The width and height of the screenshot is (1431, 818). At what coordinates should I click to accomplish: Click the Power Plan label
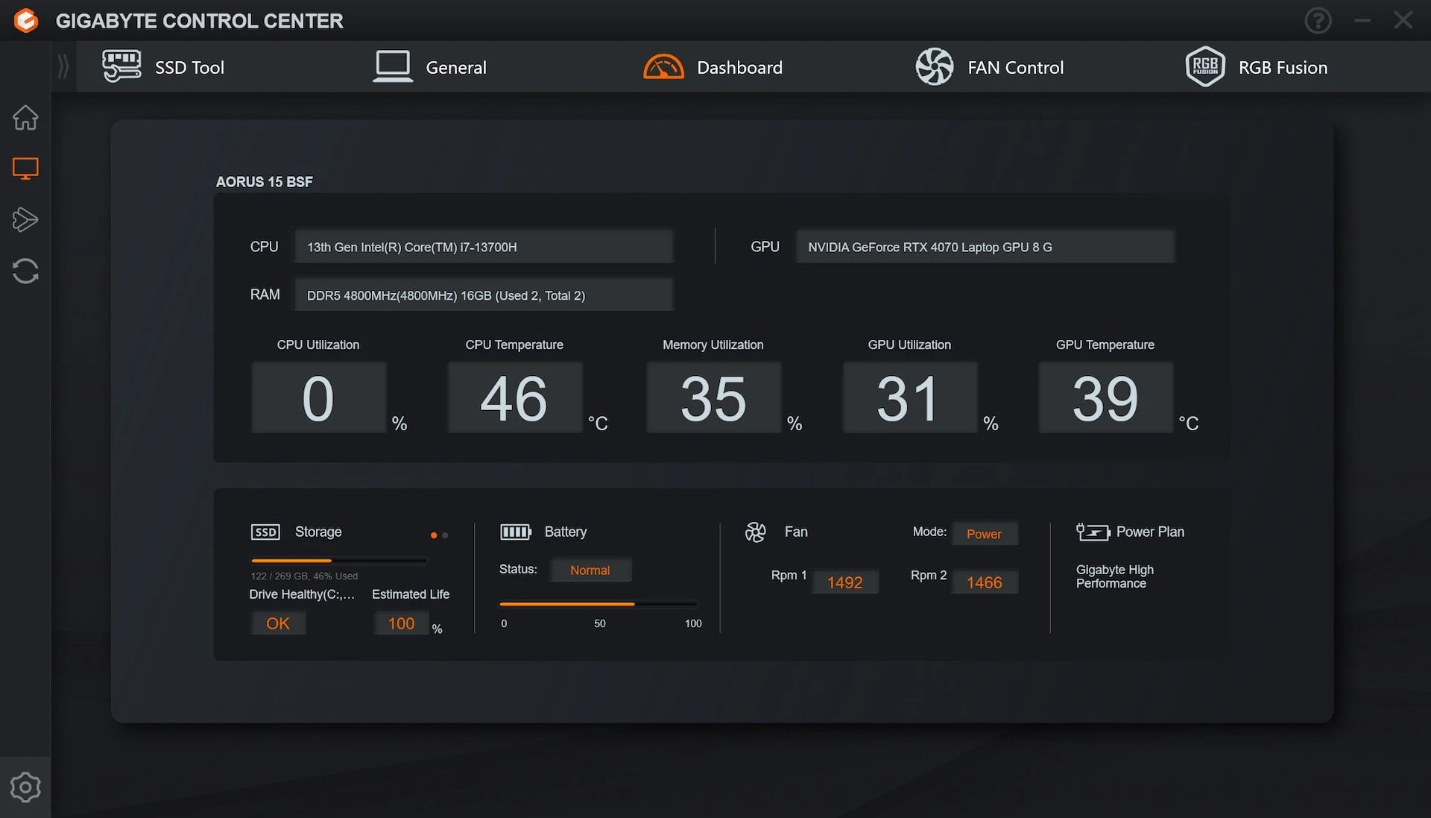tap(1150, 532)
